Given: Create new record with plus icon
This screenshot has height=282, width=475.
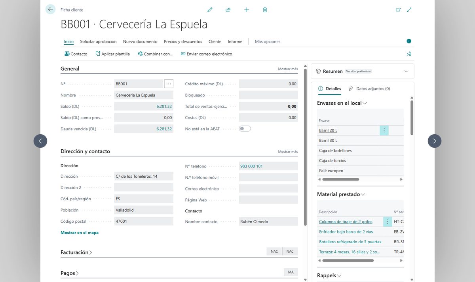Looking at the screenshot, I should click(x=247, y=9).
